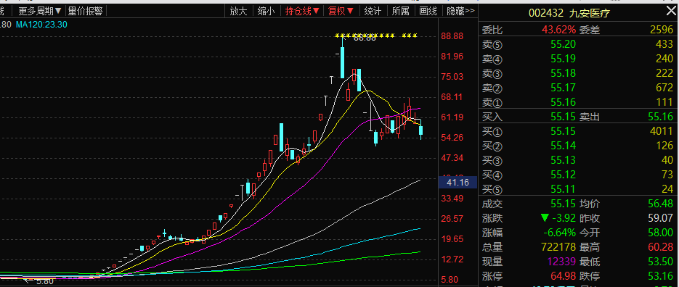This screenshot has height=287, width=679.
Task: Click the 卖⑤ price 55.20 row
Action: pos(578,44)
